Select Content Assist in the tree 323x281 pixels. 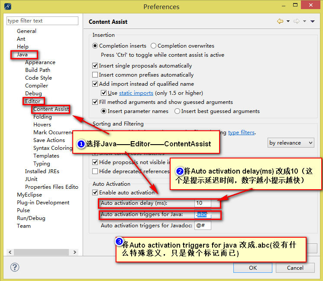(x=51, y=109)
